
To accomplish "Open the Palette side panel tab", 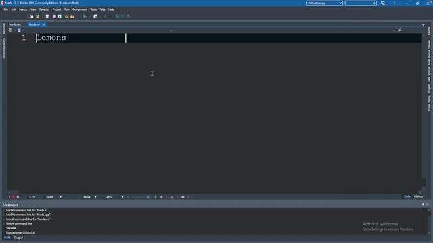I will click(429, 31).
